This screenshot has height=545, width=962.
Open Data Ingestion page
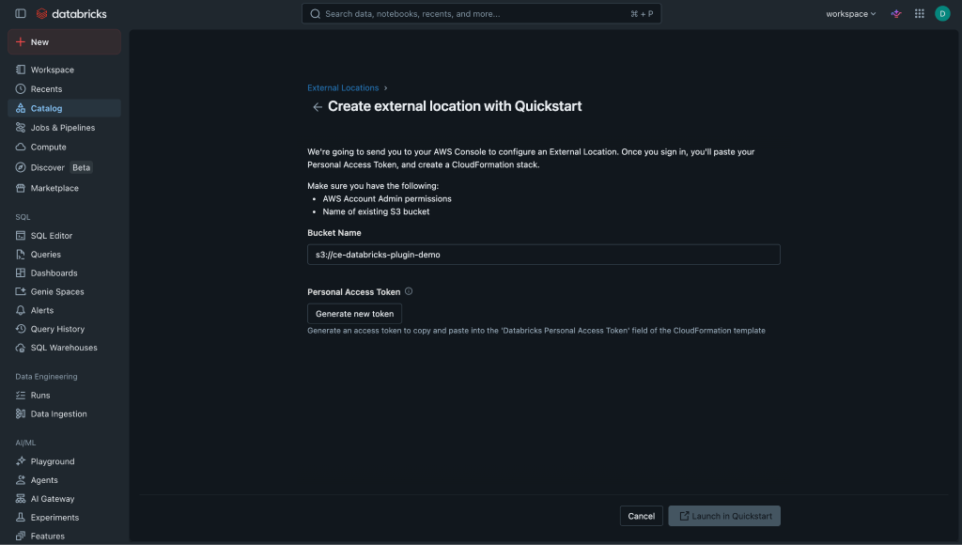point(64,413)
